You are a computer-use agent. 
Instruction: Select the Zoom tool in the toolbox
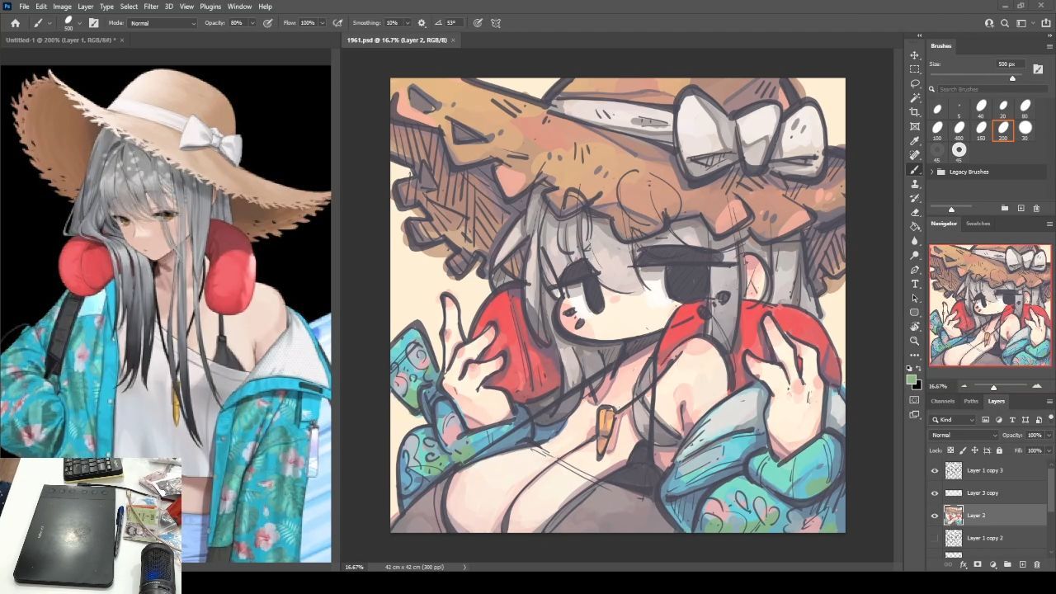pos(914,341)
